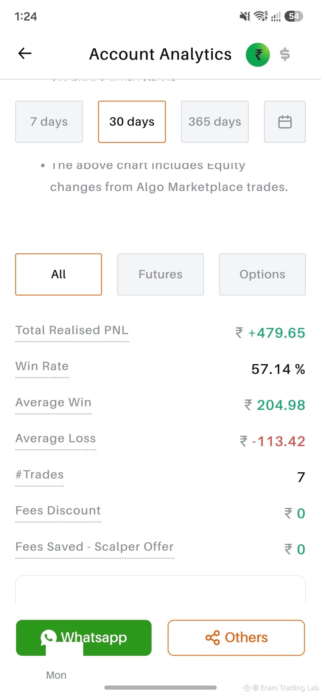
Task: Show All instruments filter
Action: tap(59, 274)
